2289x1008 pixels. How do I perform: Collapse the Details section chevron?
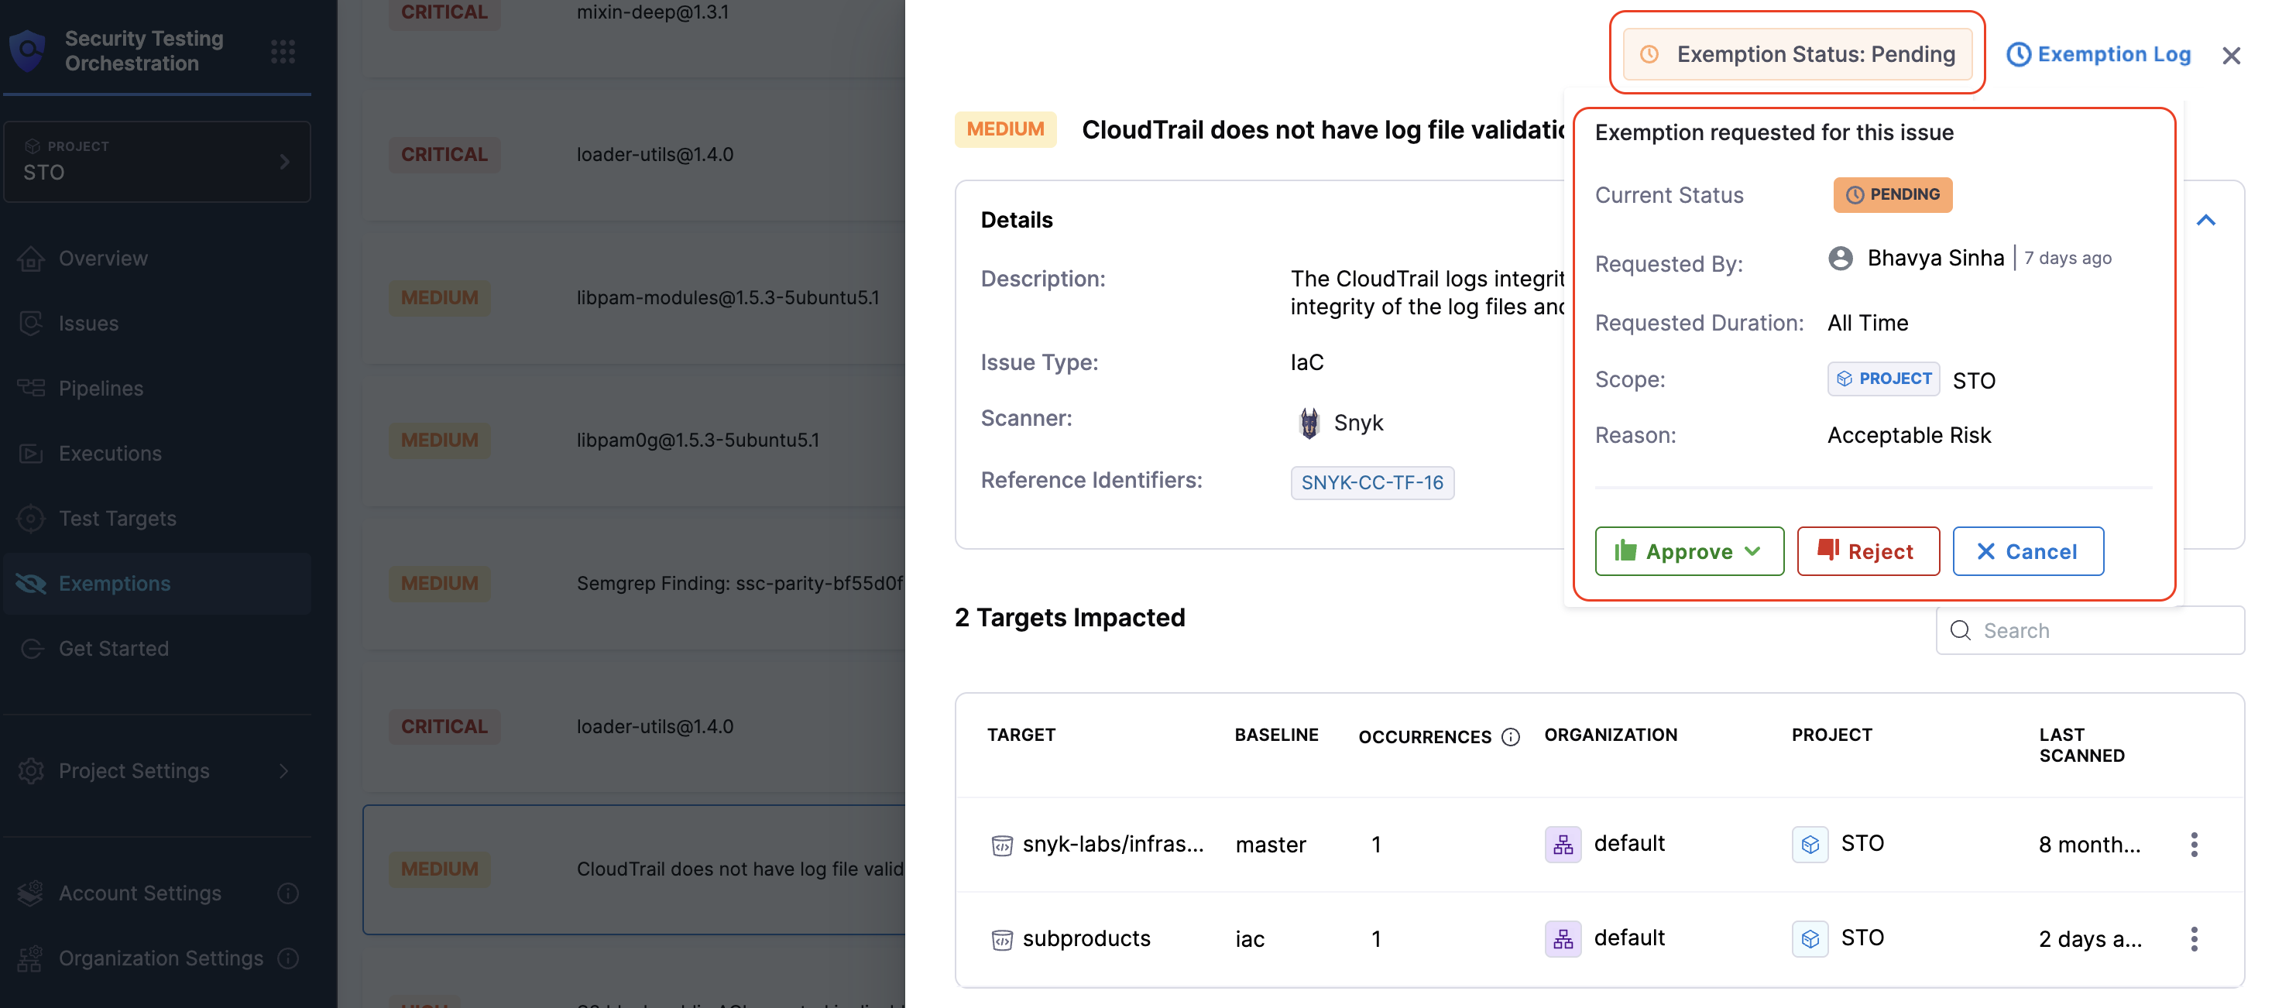tap(2205, 220)
